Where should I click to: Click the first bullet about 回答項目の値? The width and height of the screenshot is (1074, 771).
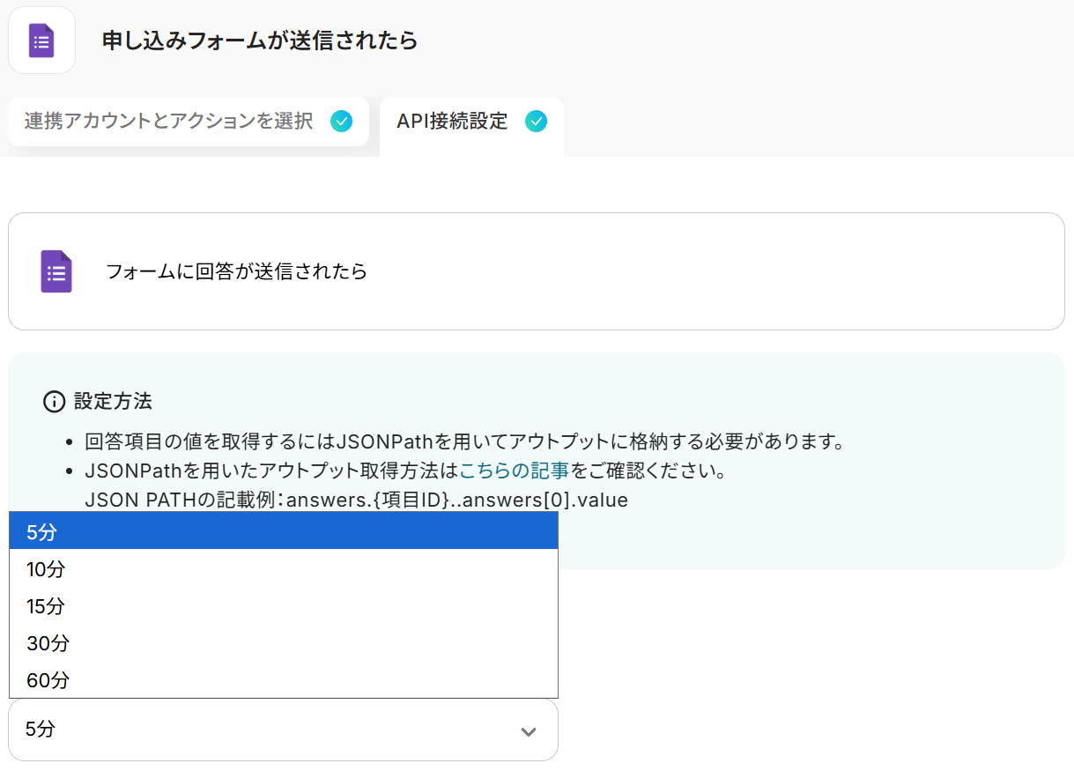coord(464,440)
